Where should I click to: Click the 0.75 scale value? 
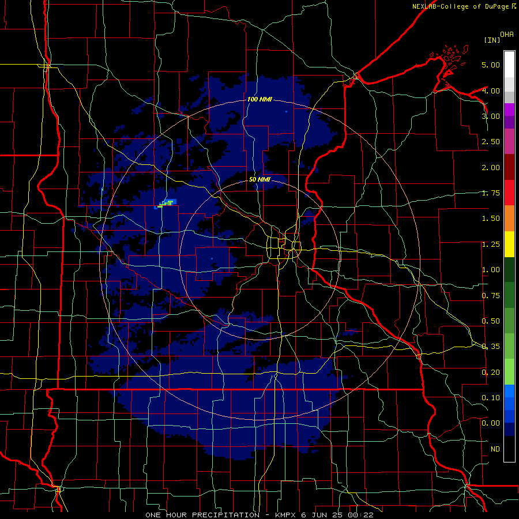pos(491,296)
